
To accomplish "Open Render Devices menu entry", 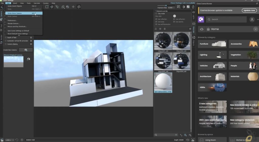I will pos(24,23).
